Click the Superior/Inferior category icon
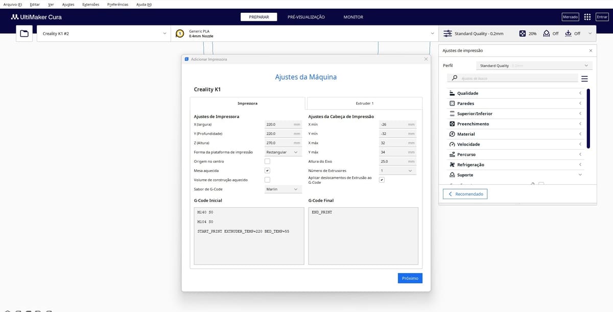The width and height of the screenshot is (613, 312). [x=452, y=114]
